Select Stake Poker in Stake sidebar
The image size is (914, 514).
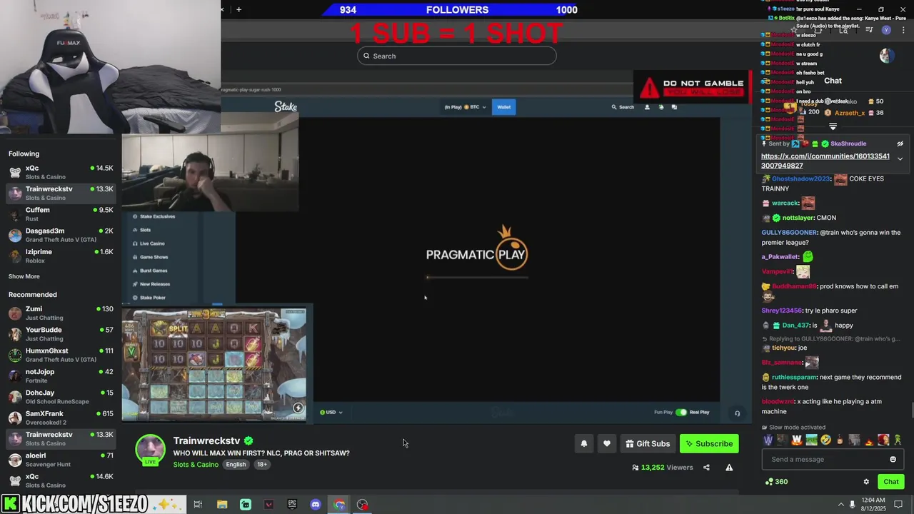click(149, 298)
